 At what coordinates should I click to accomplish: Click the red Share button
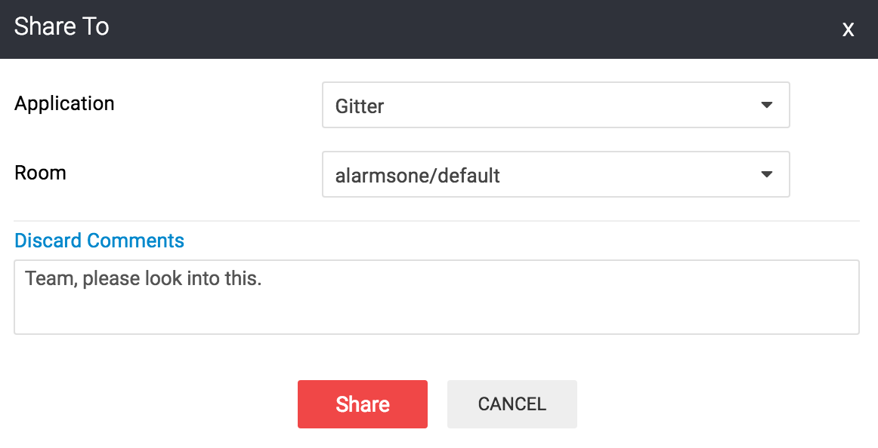pos(362,404)
